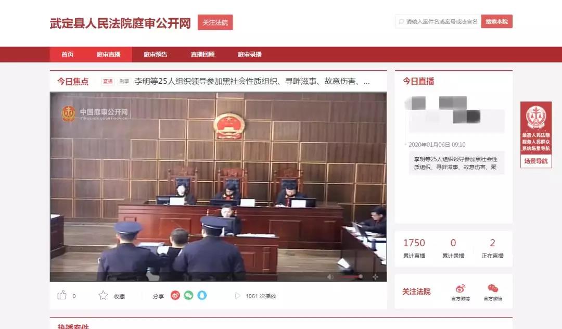Open the 庭审录播 tab

[250, 55]
